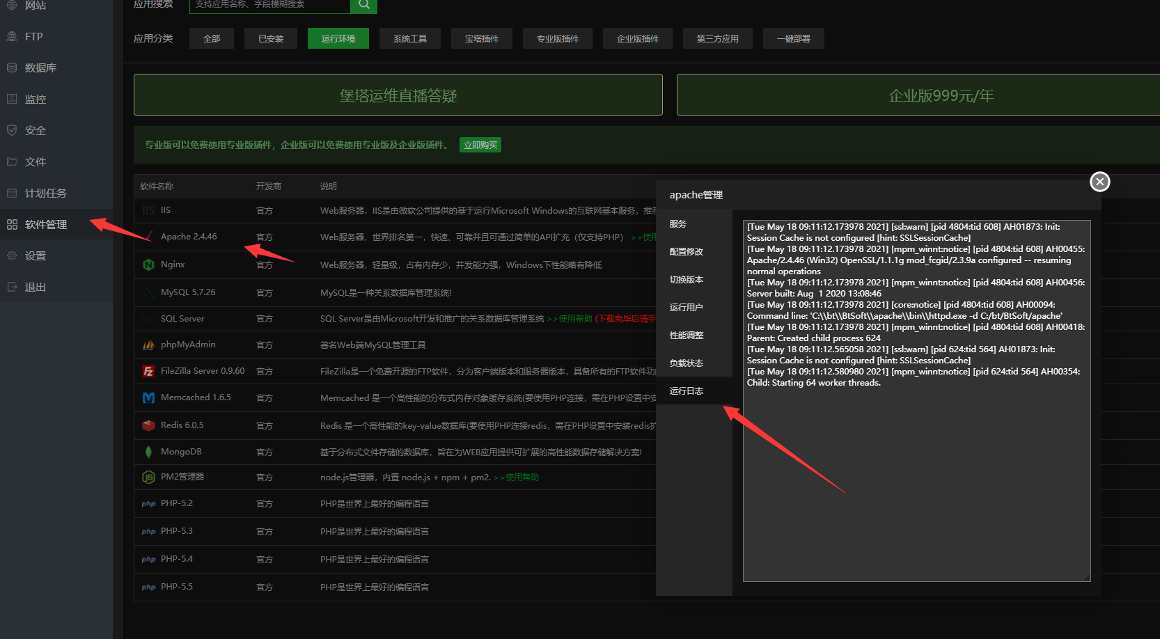Image resolution: width=1160 pixels, height=639 pixels.
Task: Close the apache管理 dialog
Action: (1100, 182)
